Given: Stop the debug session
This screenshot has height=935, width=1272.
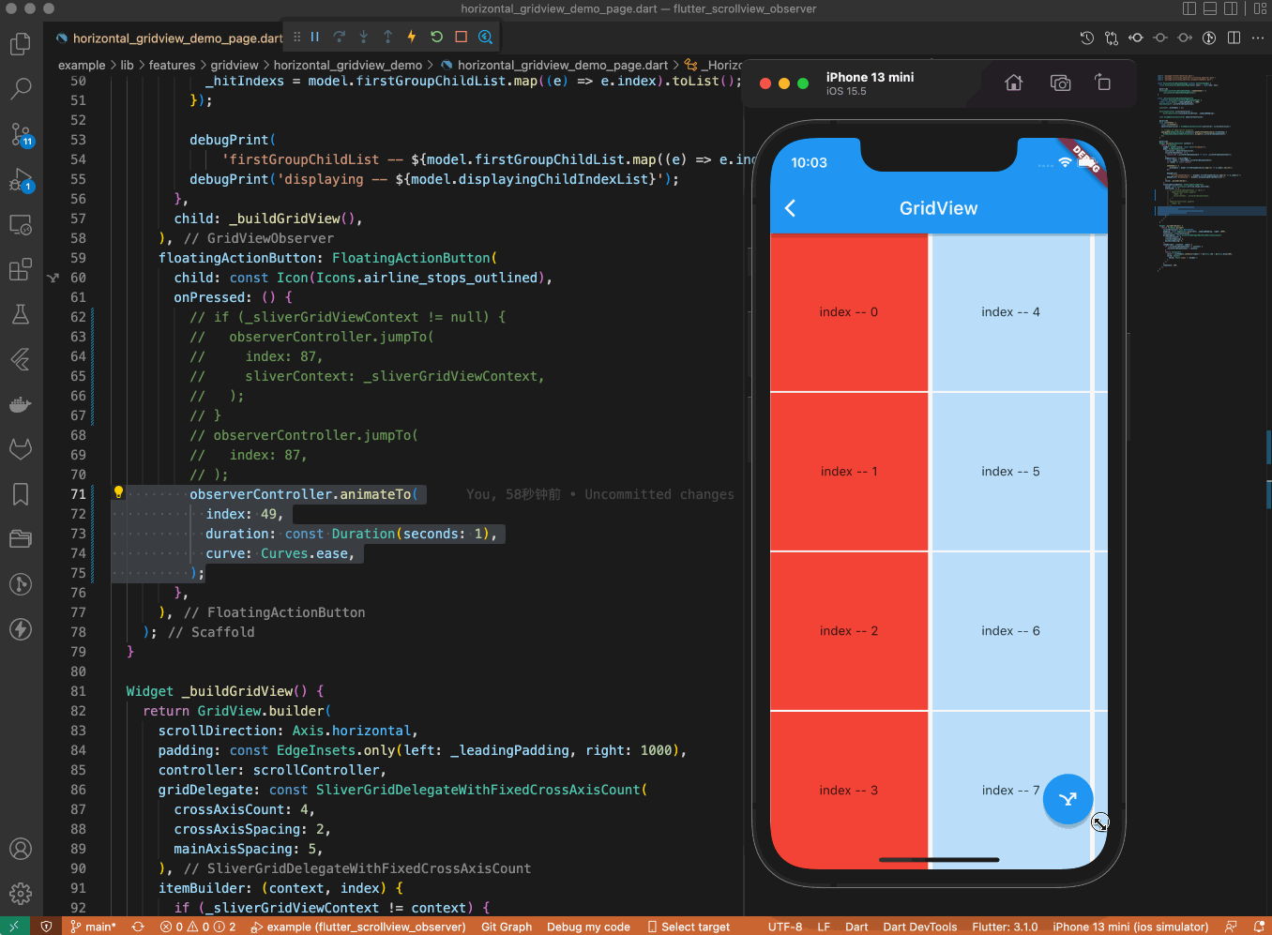Looking at the screenshot, I should [461, 37].
